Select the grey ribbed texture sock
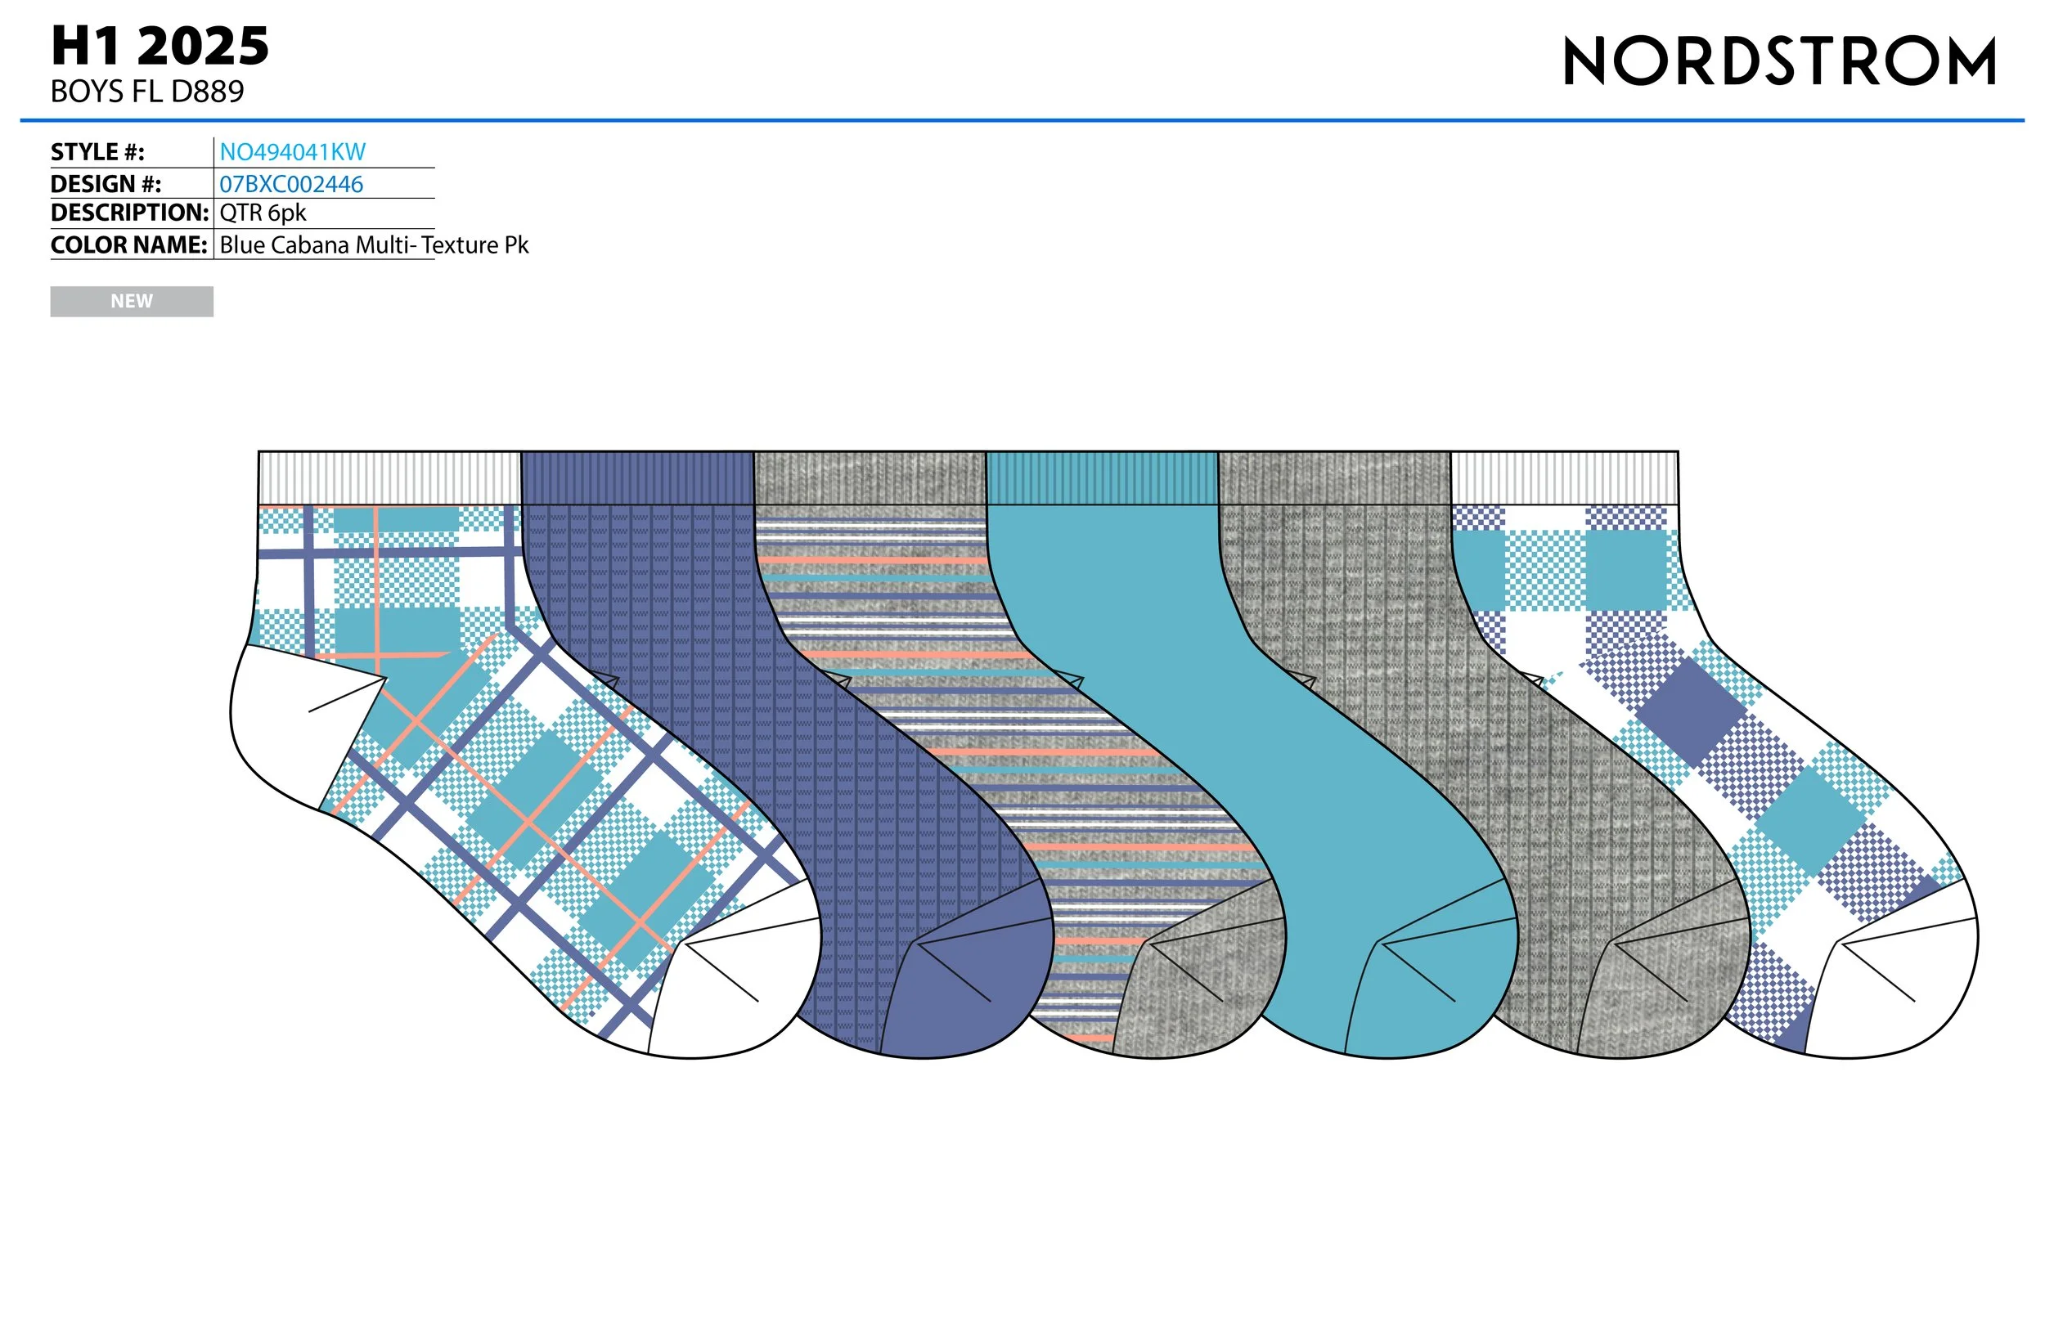The width and height of the screenshot is (2045, 1323). [x=1349, y=618]
